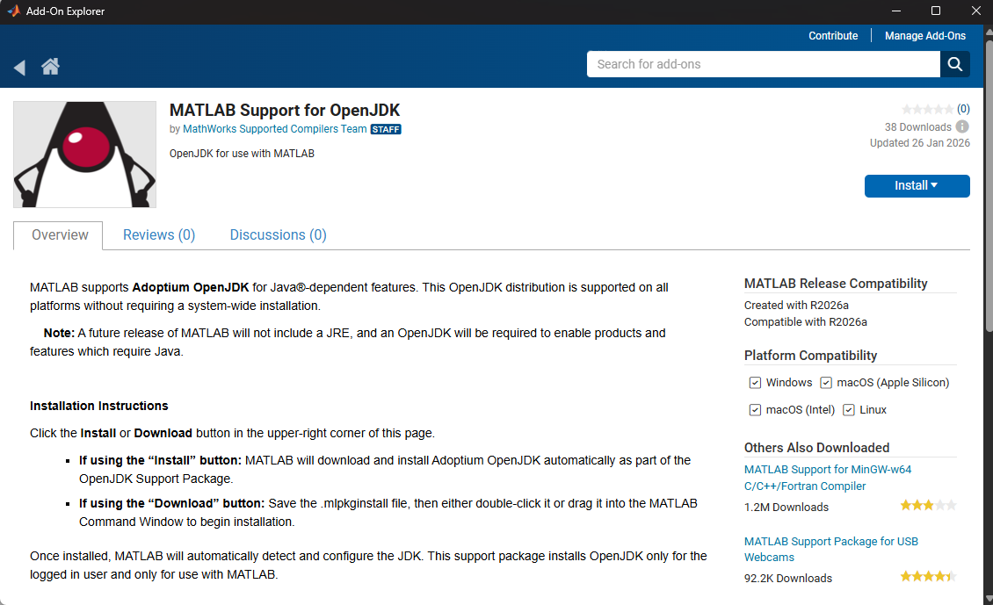
Task: Toggle the macOS (Apple Silicon) checkbox
Action: pyautogui.click(x=826, y=383)
